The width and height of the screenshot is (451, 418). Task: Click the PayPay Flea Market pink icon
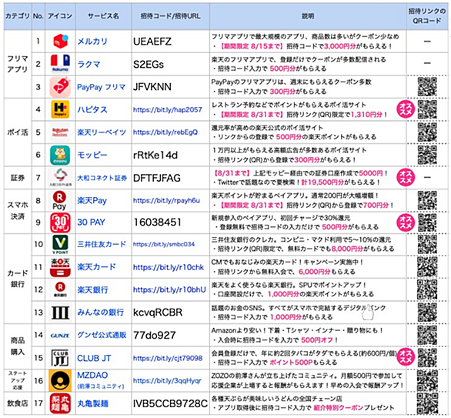pyautogui.click(x=60, y=86)
